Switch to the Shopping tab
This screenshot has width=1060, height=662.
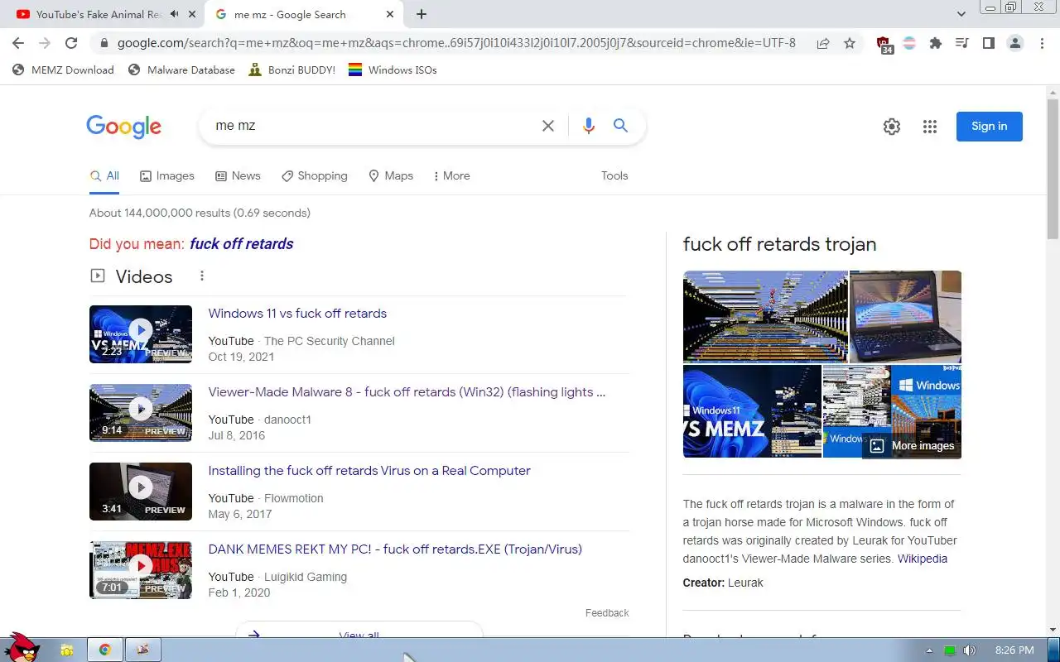315,176
